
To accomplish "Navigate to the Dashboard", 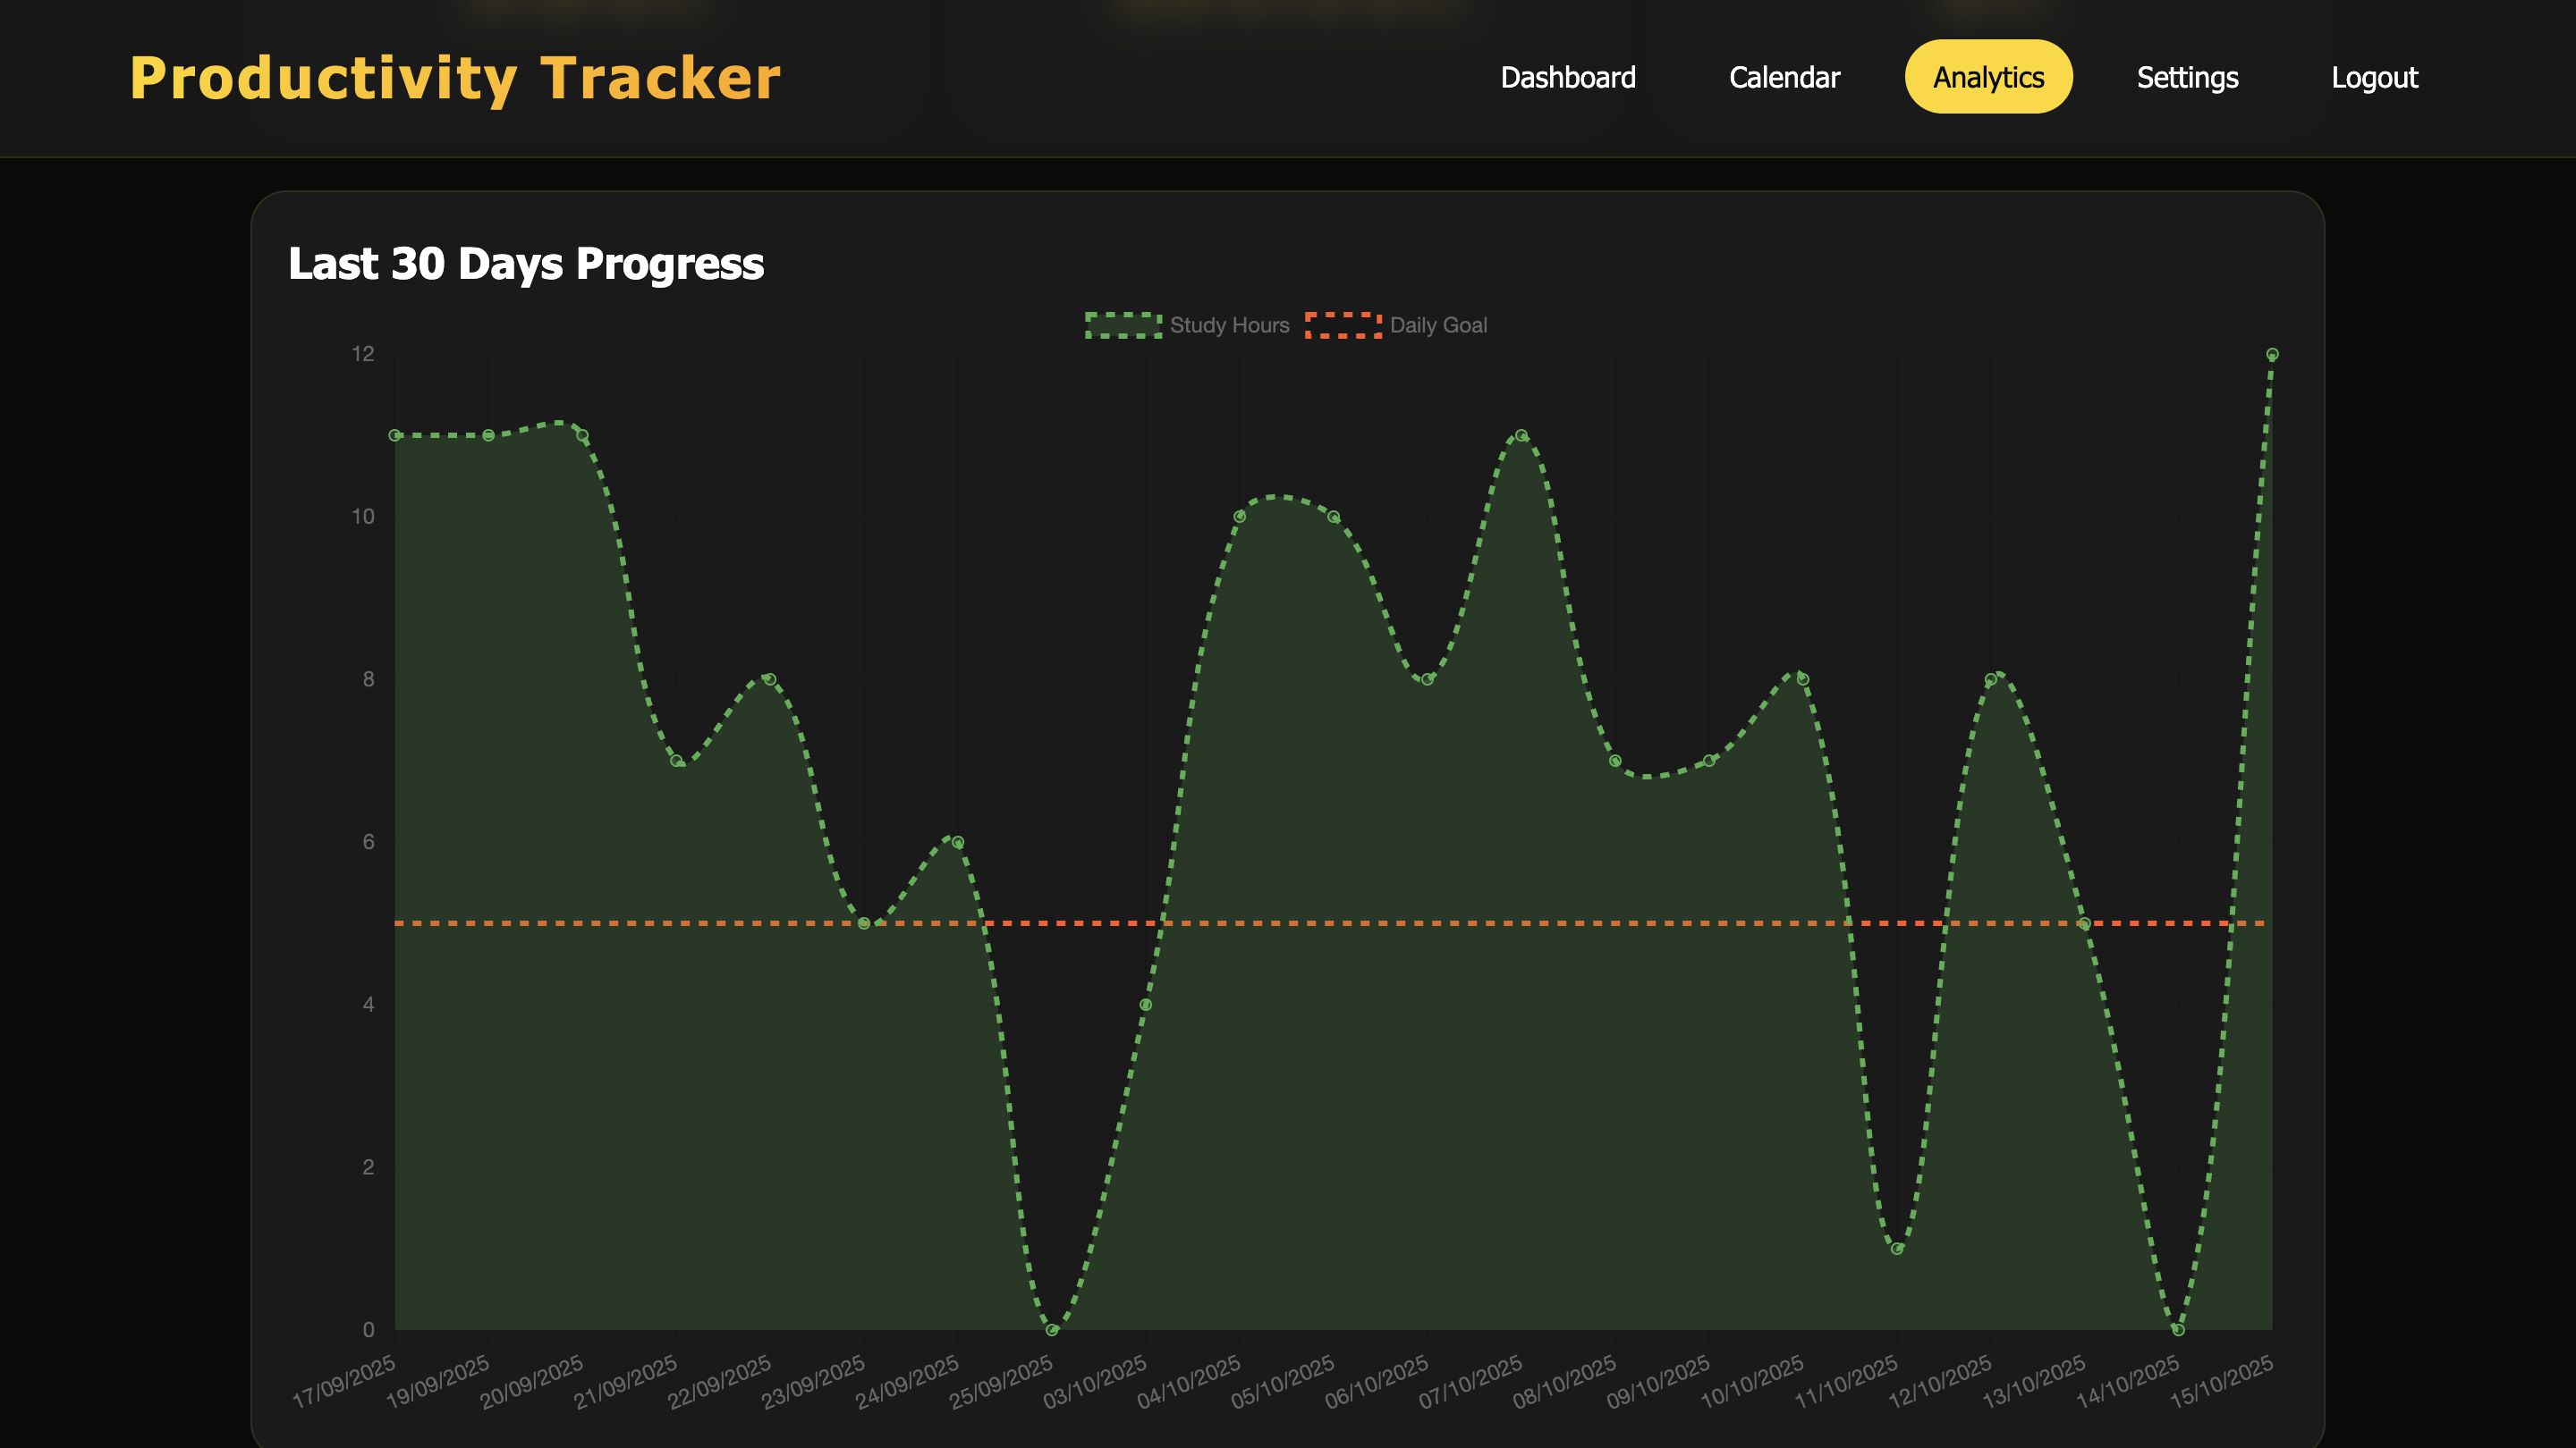I will [x=1567, y=77].
